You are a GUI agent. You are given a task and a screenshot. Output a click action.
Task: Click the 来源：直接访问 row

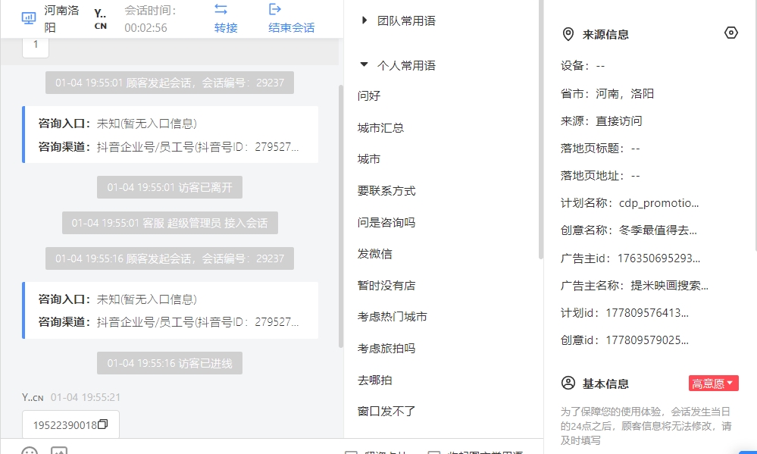coord(602,121)
